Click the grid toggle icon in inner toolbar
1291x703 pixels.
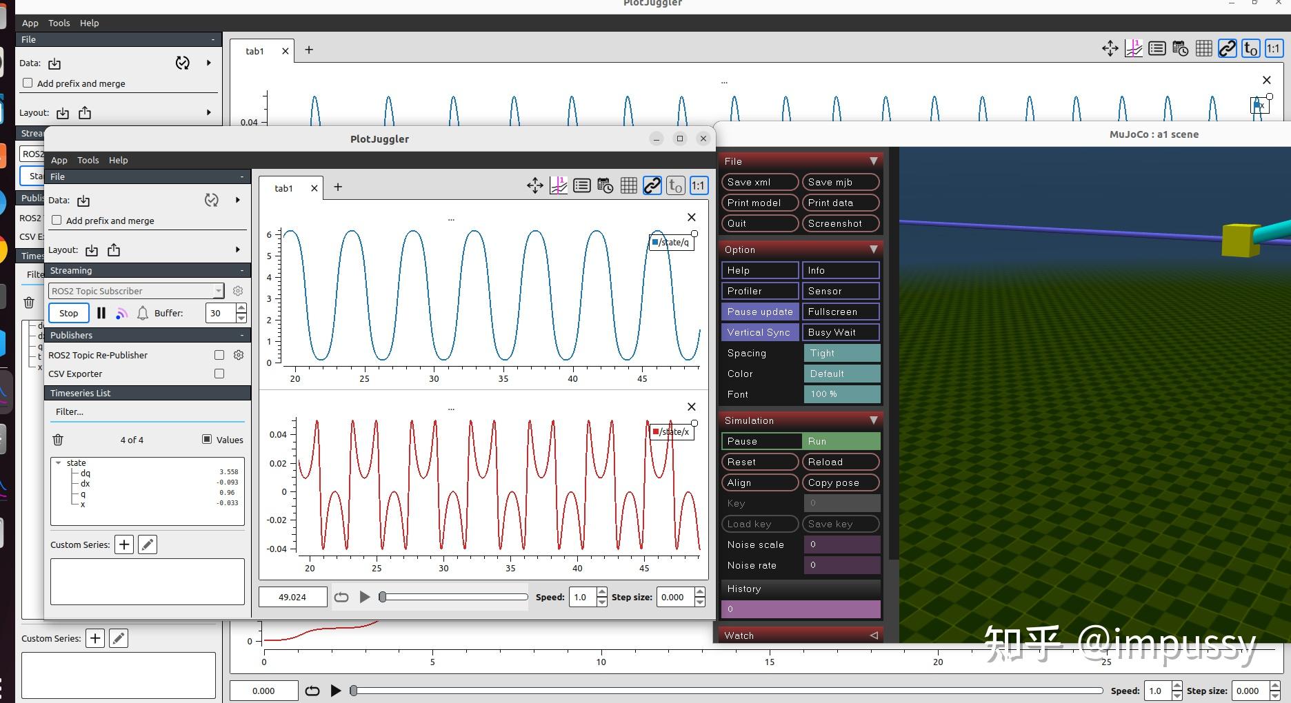click(x=628, y=185)
